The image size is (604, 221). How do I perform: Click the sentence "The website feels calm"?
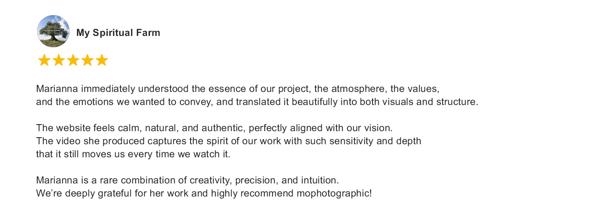214,128
